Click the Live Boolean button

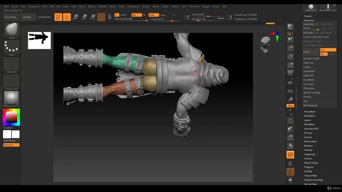(44, 17)
